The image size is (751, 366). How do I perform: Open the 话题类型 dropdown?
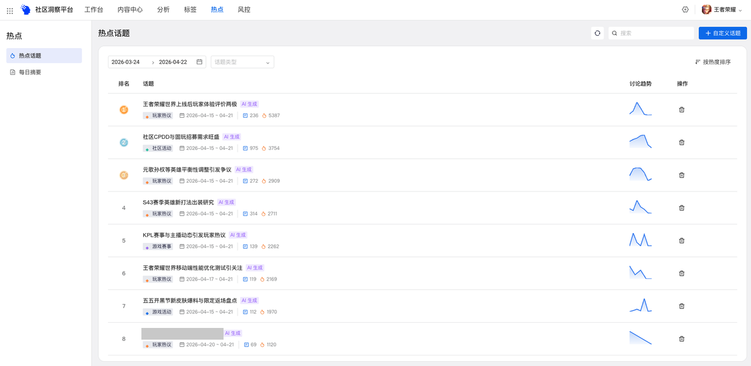[x=242, y=61]
